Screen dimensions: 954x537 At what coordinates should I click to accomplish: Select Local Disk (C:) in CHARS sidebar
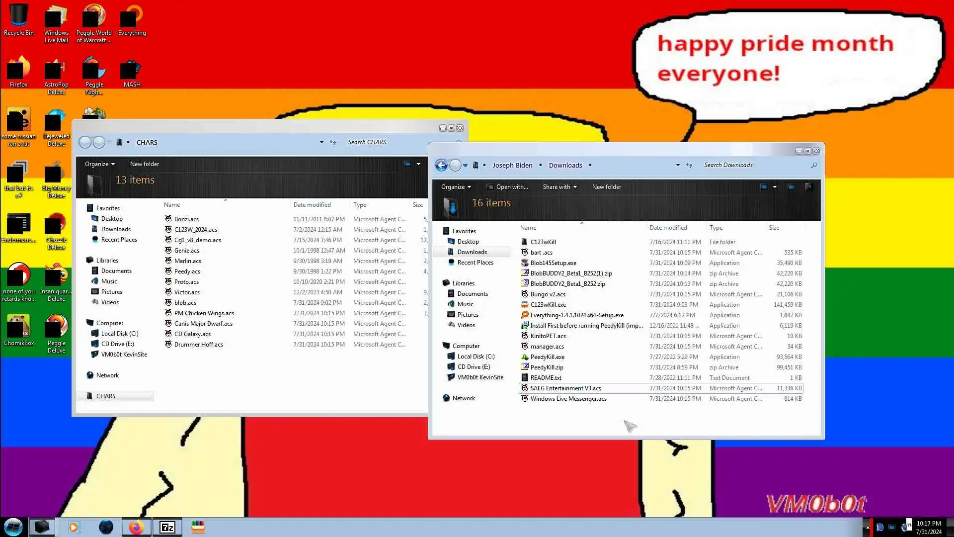[119, 334]
